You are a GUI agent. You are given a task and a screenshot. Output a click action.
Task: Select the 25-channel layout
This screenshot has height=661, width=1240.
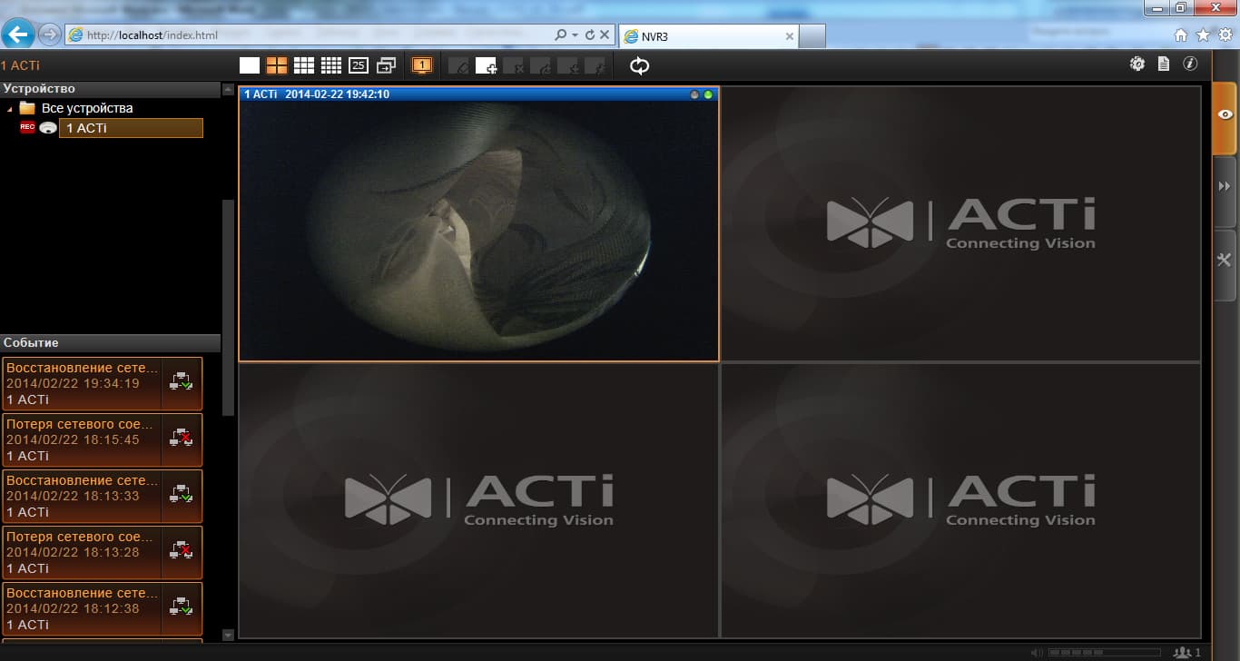click(359, 65)
